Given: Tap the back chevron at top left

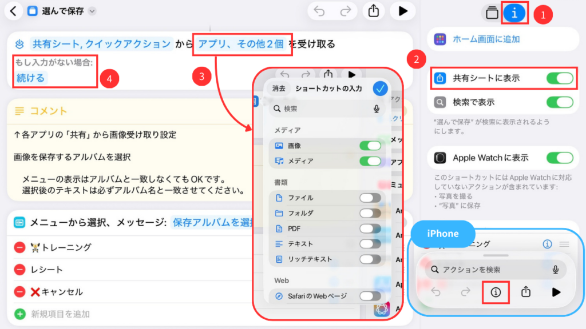Looking at the screenshot, I should pyautogui.click(x=14, y=11).
